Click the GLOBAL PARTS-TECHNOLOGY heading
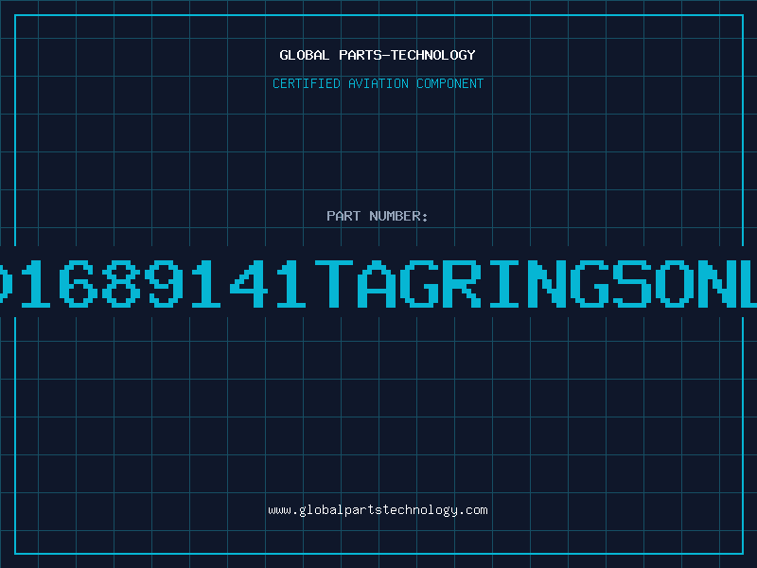Viewport: 757px width, 568px height. click(378, 55)
